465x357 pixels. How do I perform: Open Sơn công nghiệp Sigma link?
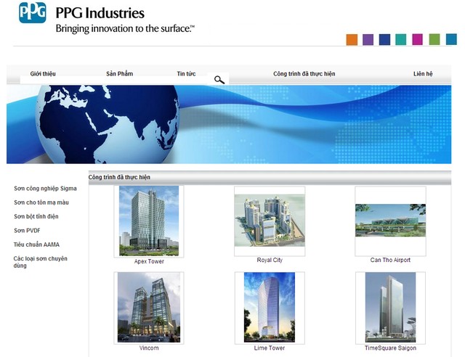click(x=45, y=189)
